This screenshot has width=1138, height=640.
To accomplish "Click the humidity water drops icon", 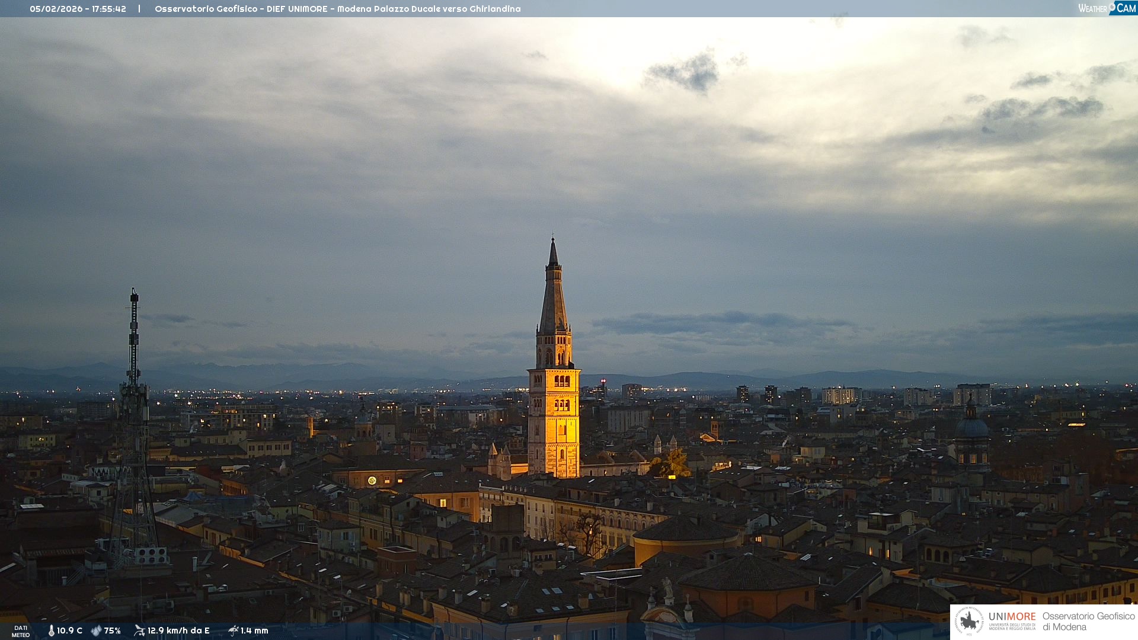I will 96,631.
